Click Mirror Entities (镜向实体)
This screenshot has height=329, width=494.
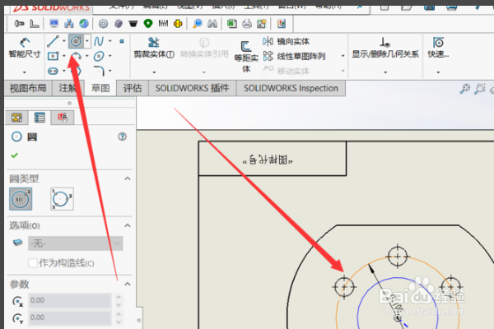(286, 41)
